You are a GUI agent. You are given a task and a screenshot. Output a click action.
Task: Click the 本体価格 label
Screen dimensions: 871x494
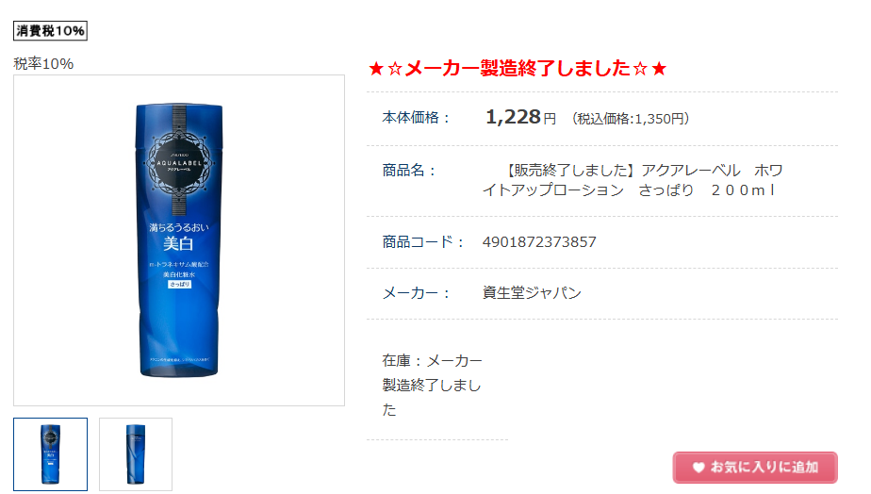[416, 118]
